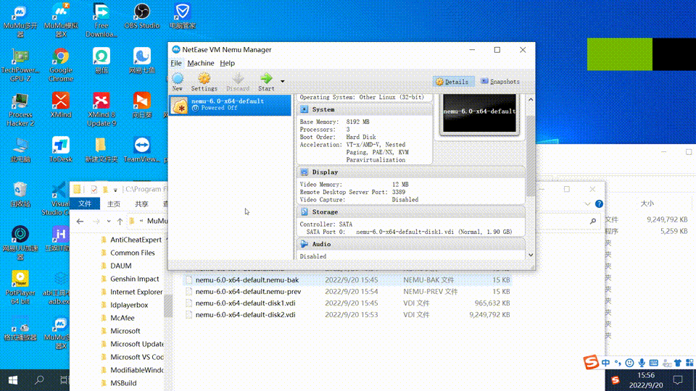Click the VM preview thumbnail

tap(479, 113)
